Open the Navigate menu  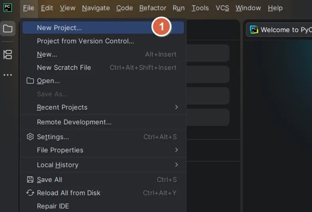click(96, 8)
